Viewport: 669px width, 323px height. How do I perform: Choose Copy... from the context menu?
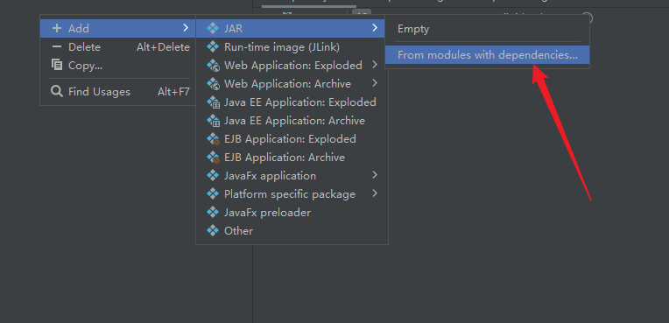point(118,66)
